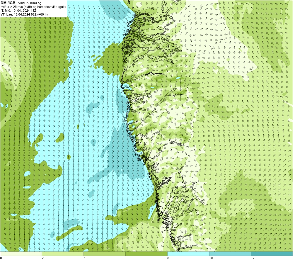Click the '2' label on the wind scale

(43, 258)
